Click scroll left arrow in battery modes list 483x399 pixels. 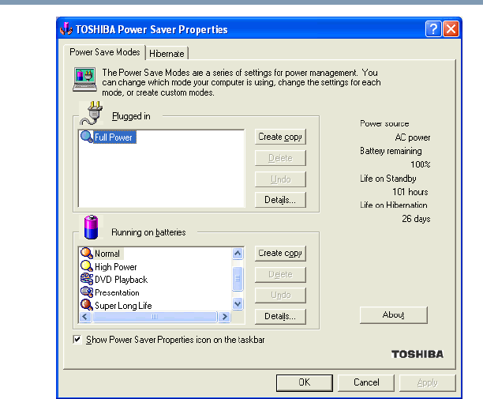pos(85,317)
